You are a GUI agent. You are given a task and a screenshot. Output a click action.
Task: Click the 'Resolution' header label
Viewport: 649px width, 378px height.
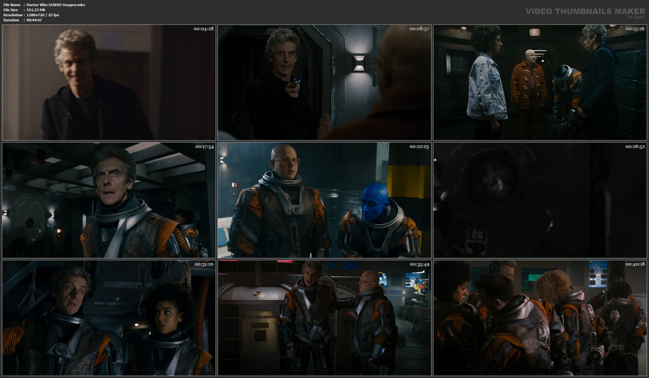pos(13,15)
